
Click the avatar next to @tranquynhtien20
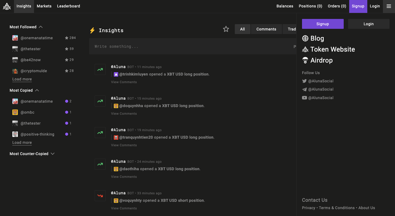click(116, 138)
